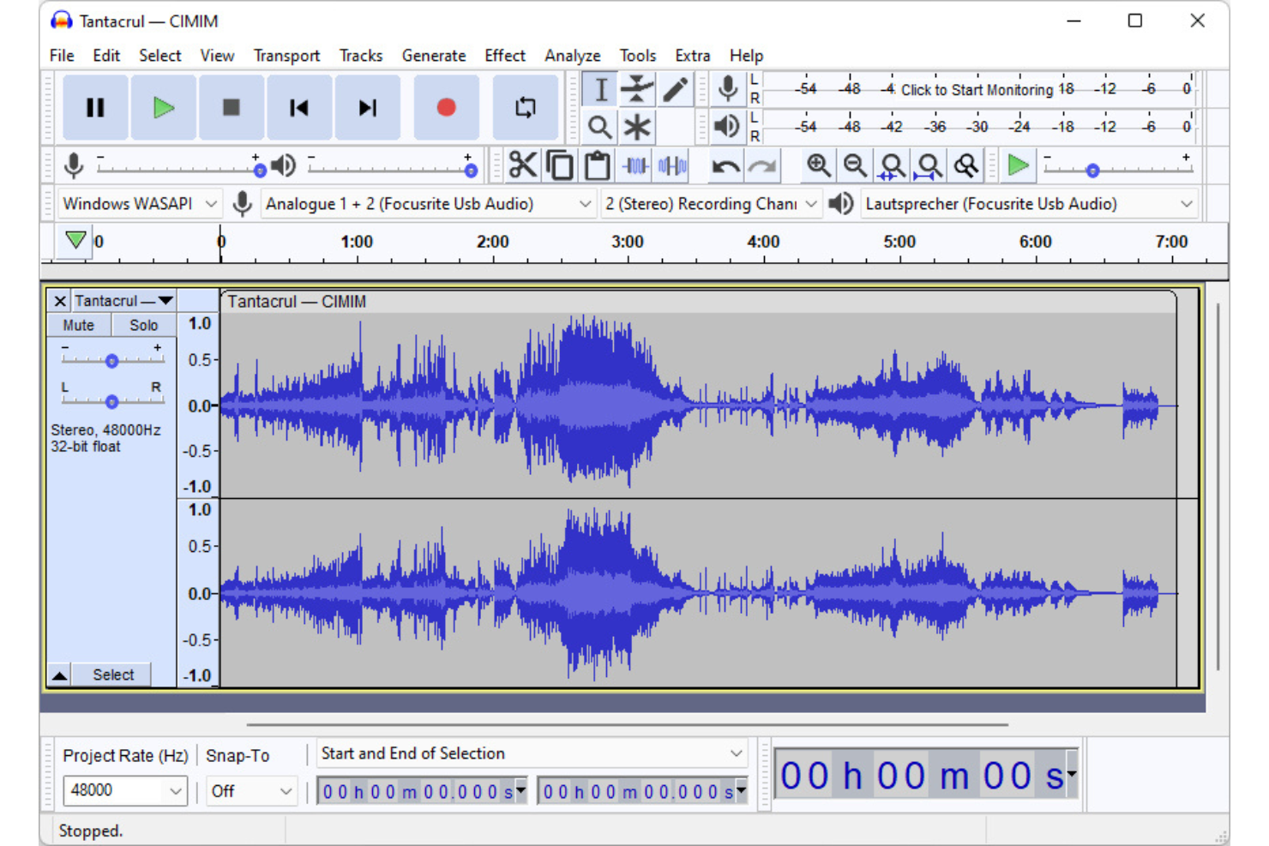The height and width of the screenshot is (846, 1269).
Task: Click the Copy icon
Action: pos(560,165)
